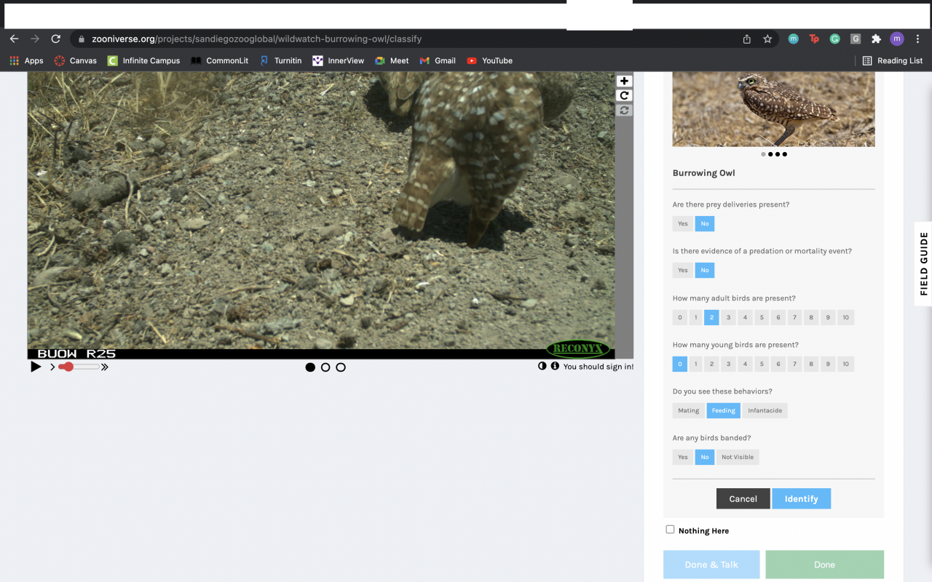Rotate the owl image using rotate icon
This screenshot has width=932, height=582.
[624, 96]
